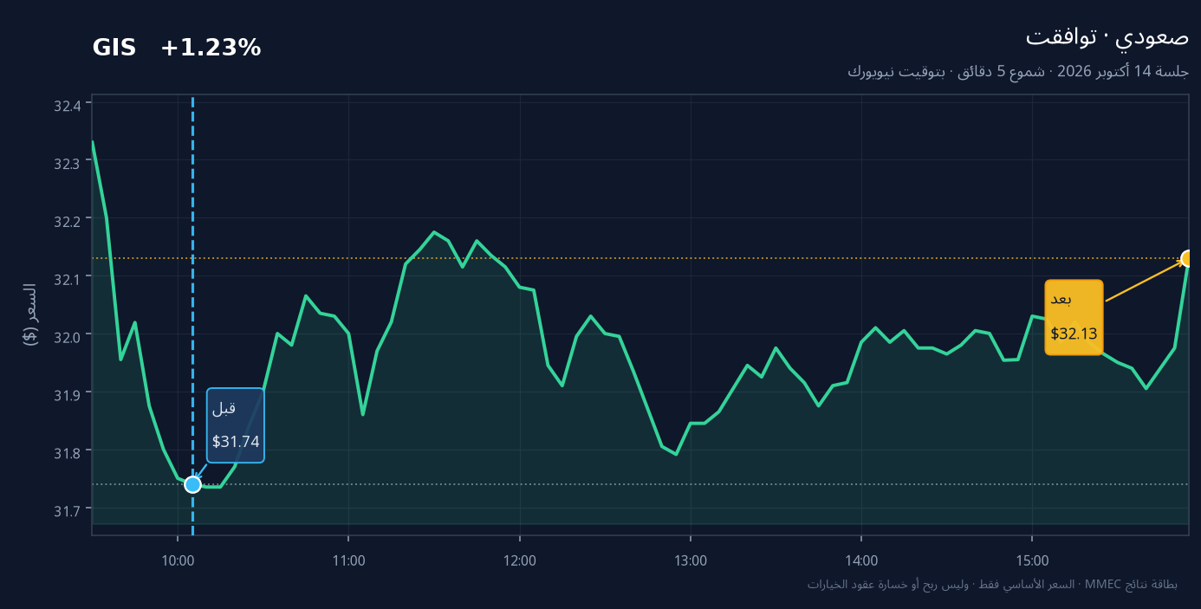Select the 32.3 price axis tick

tap(67, 163)
